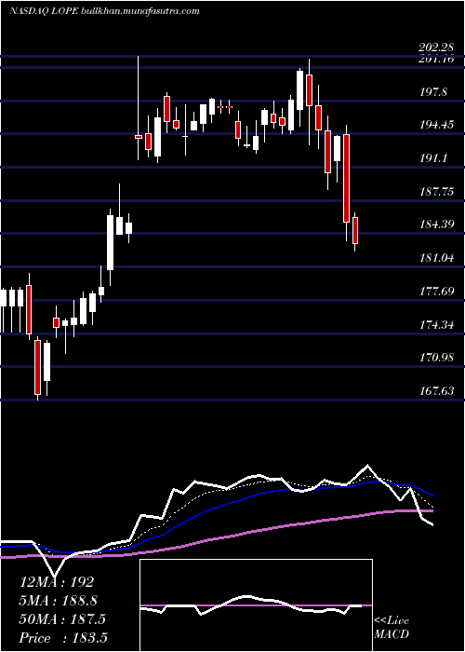The width and height of the screenshot is (465, 652).
Task: Click the 187.75 price level label
Action: [438, 191]
